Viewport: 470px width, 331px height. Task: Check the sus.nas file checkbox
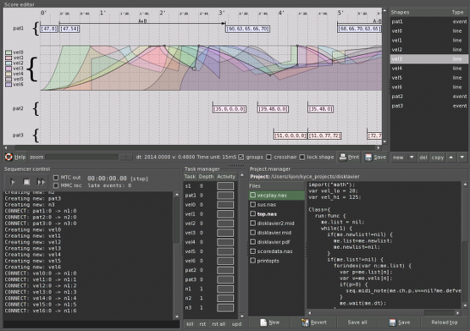(252, 204)
